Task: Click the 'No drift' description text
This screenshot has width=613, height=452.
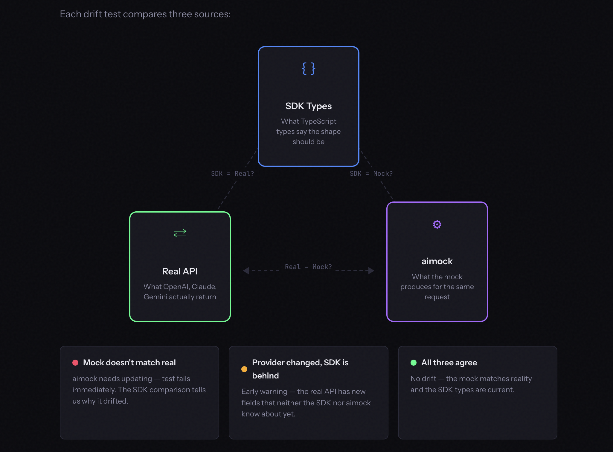Action: [x=471, y=384]
